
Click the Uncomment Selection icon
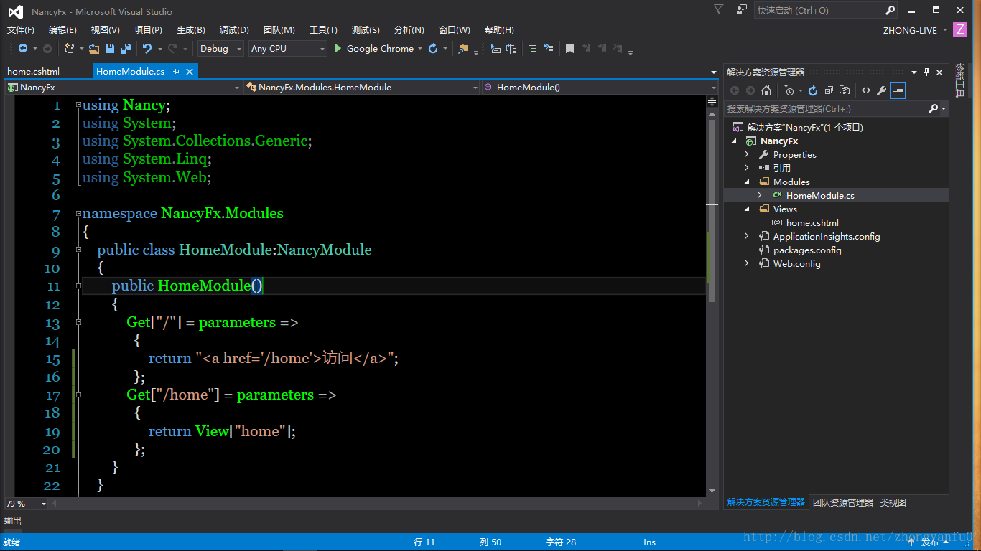[x=549, y=49]
